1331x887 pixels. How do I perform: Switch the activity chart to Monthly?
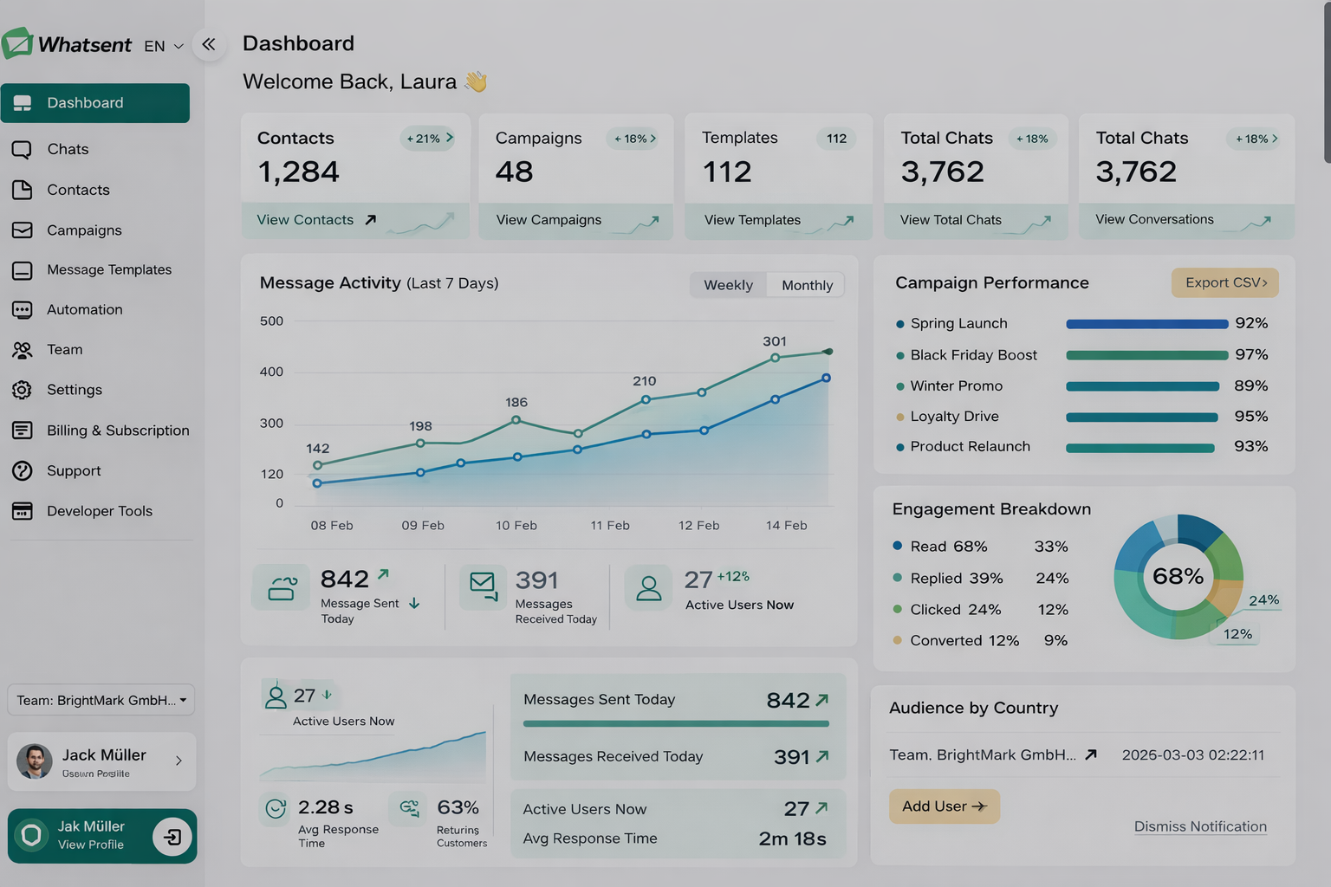(806, 285)
